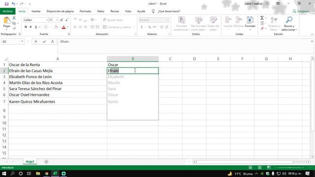Click the Compartir share button

(301, 11)
